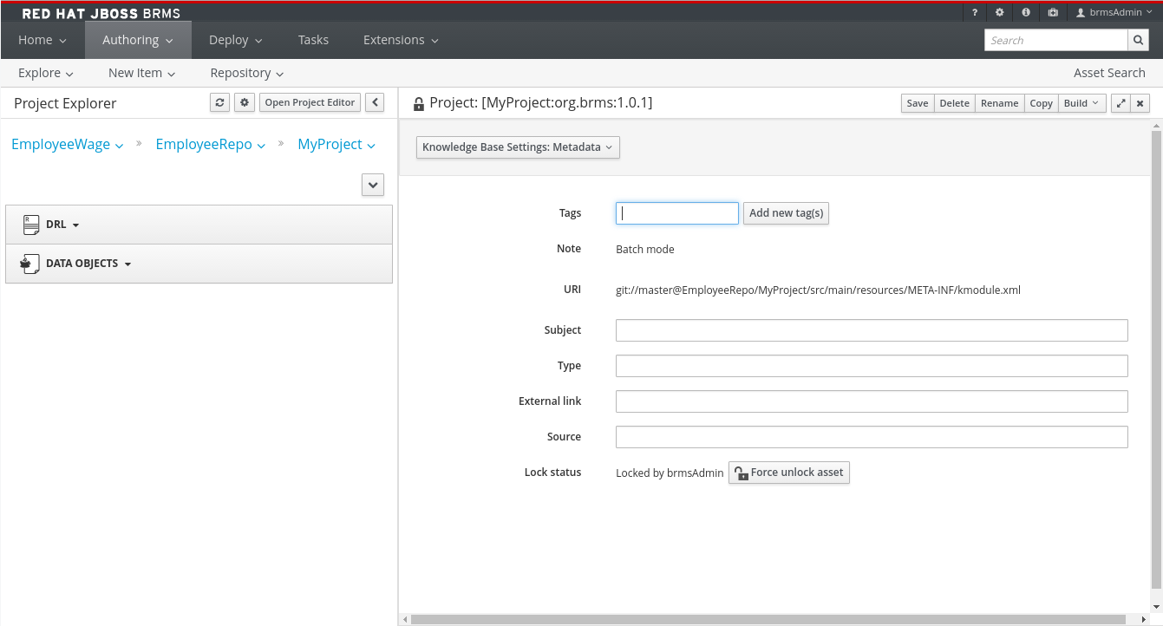1163x626 pixels.
Task: Click the Red Hat JBoss BRMS logo
Action: pos(101,14)
